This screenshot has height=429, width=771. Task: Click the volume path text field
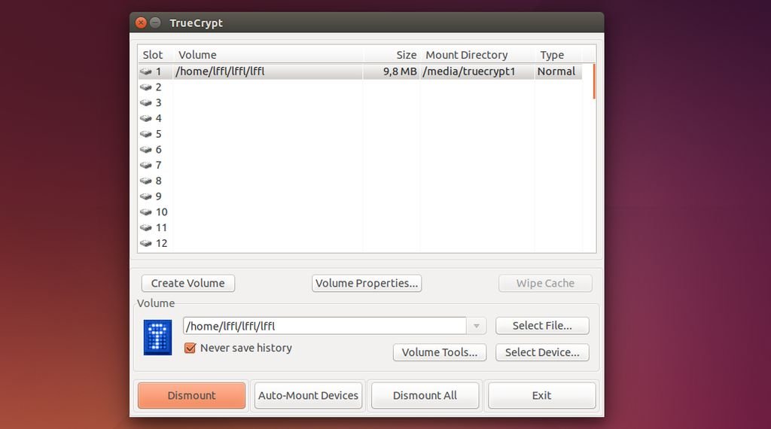[x=324, y=326]
